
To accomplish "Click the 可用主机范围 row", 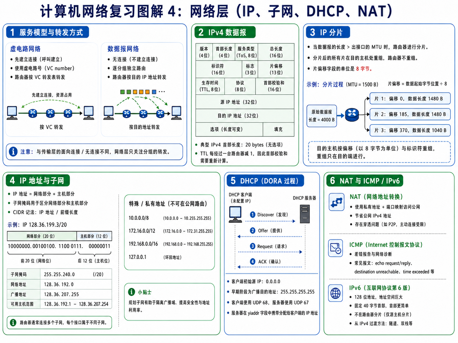I will click(x=59, y=304).
